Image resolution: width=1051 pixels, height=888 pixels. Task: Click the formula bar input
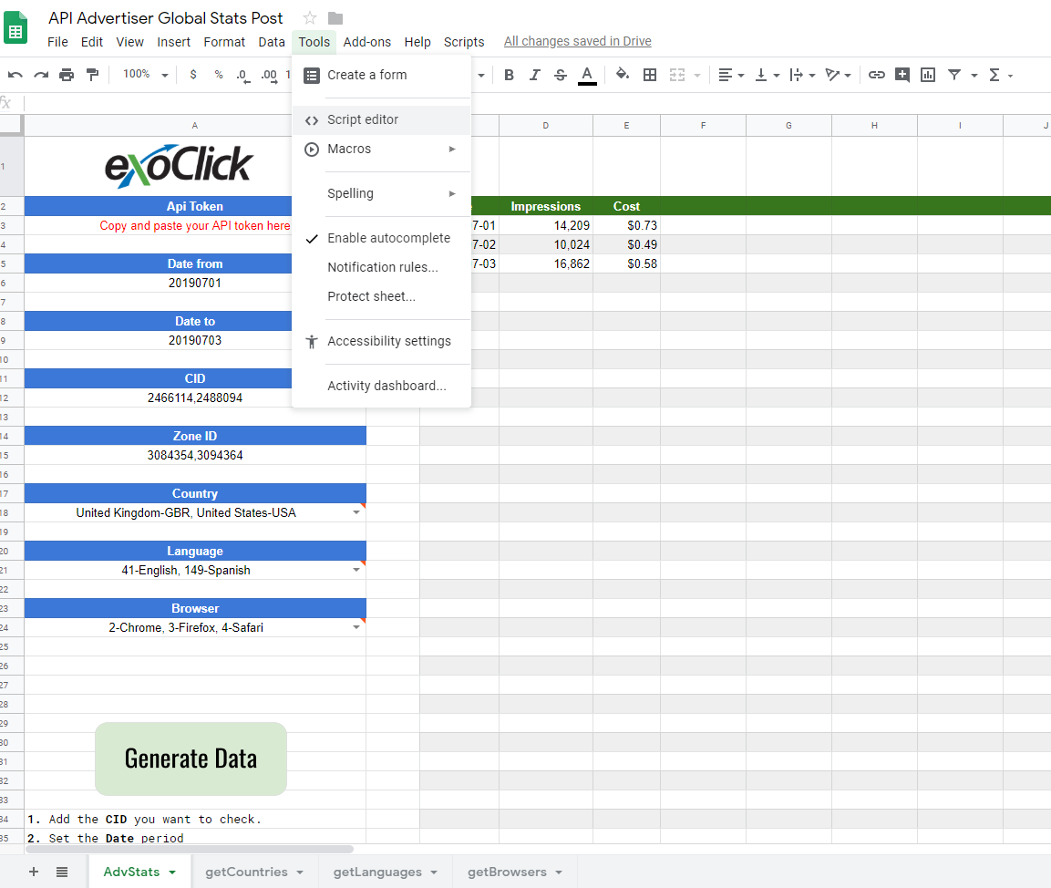pos(538,103)
